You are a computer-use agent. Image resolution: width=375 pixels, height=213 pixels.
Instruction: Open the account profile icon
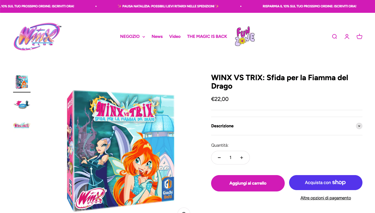(x=347, y=37)
